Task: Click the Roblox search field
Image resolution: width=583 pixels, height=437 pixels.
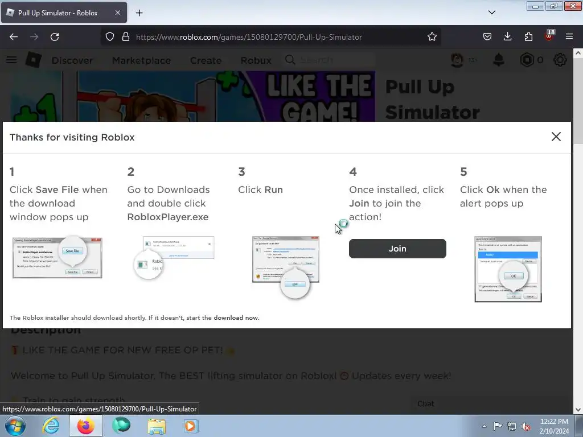Action: click(330, 60)
